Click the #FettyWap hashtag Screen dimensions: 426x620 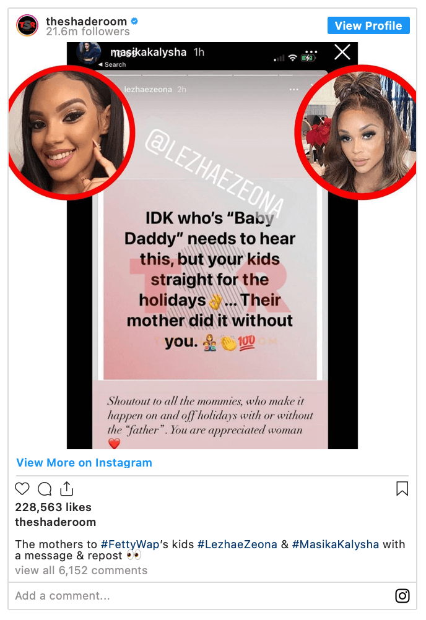pyautogui.click(x=130, y=545)
